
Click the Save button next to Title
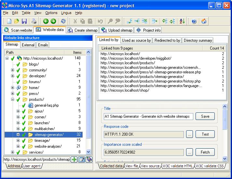pos(205,116)
